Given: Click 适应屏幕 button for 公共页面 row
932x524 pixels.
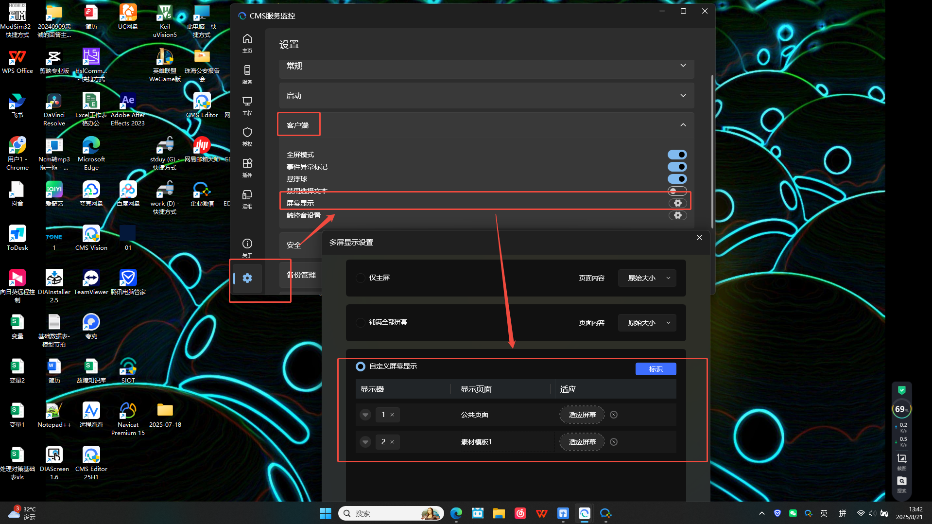Looking at the screenshot, I should tap(582, 415).
